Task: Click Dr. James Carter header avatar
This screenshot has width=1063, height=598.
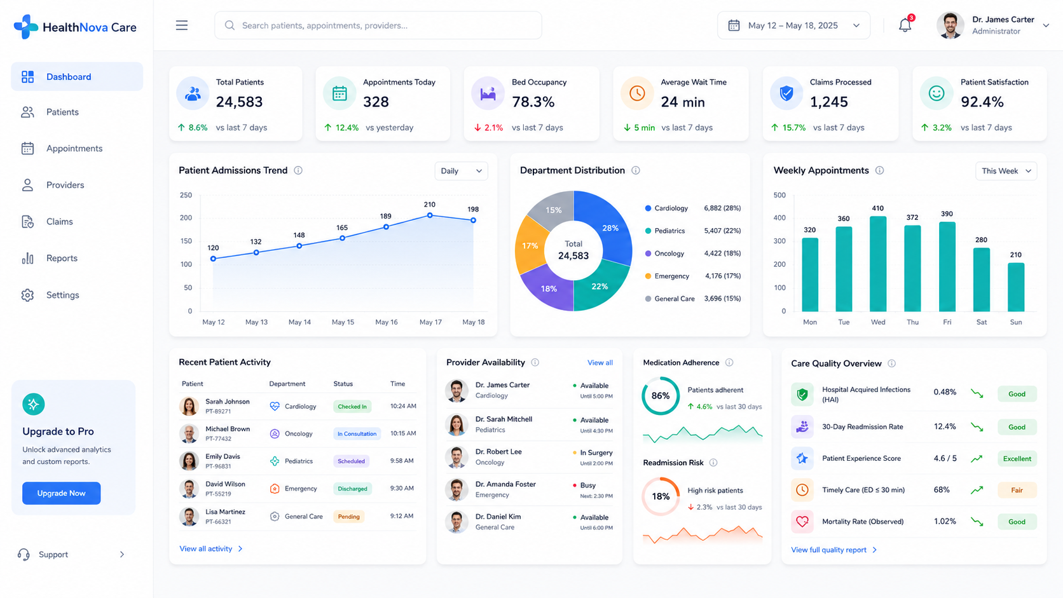Action: click(950, 25)
